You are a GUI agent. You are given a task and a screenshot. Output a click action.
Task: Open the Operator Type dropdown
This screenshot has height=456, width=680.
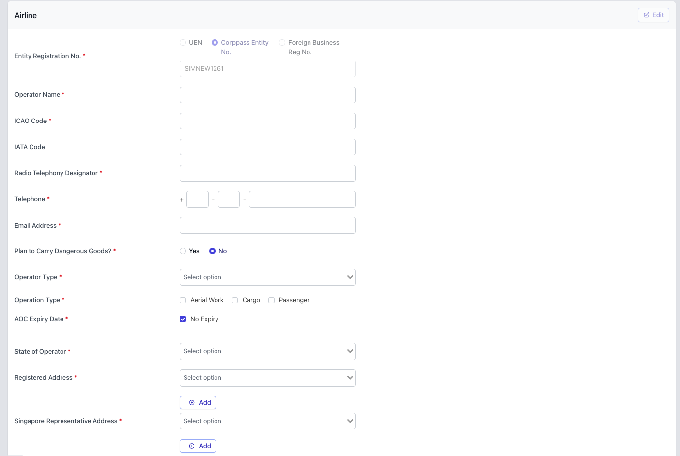(x=267, y=277)
